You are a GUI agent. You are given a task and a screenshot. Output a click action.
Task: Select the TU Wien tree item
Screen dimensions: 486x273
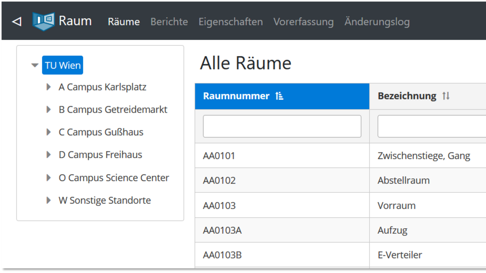point(62,65)
